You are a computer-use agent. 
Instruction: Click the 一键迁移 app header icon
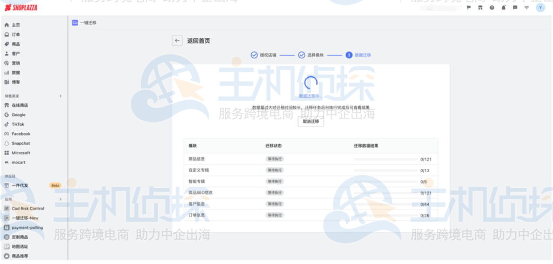pos(75,23)
